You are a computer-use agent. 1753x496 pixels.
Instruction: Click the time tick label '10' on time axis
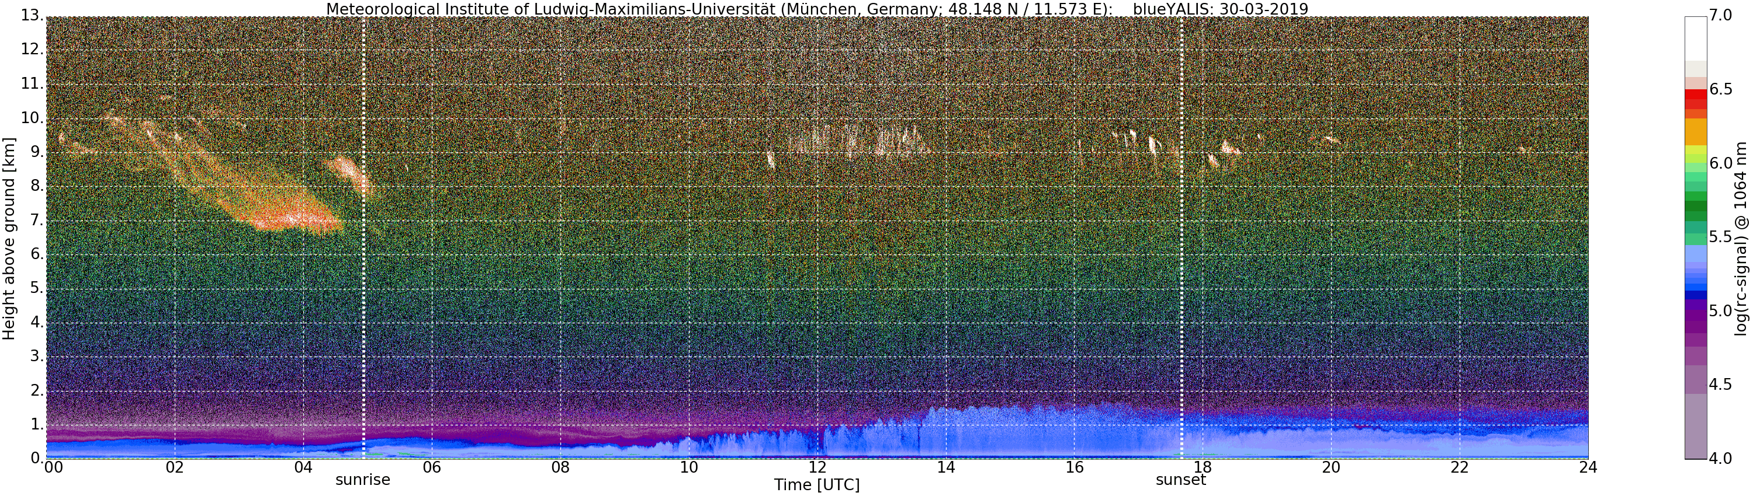[689, 467]
